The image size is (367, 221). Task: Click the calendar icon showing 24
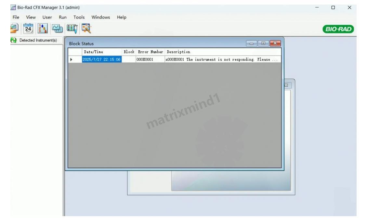click(x=28, y=29)
